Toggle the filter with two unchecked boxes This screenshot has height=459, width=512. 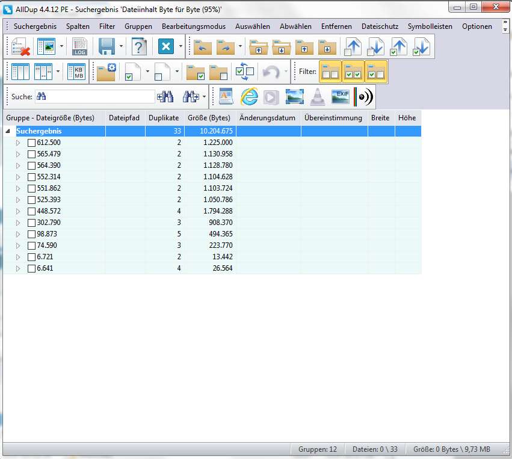(330, 72)
